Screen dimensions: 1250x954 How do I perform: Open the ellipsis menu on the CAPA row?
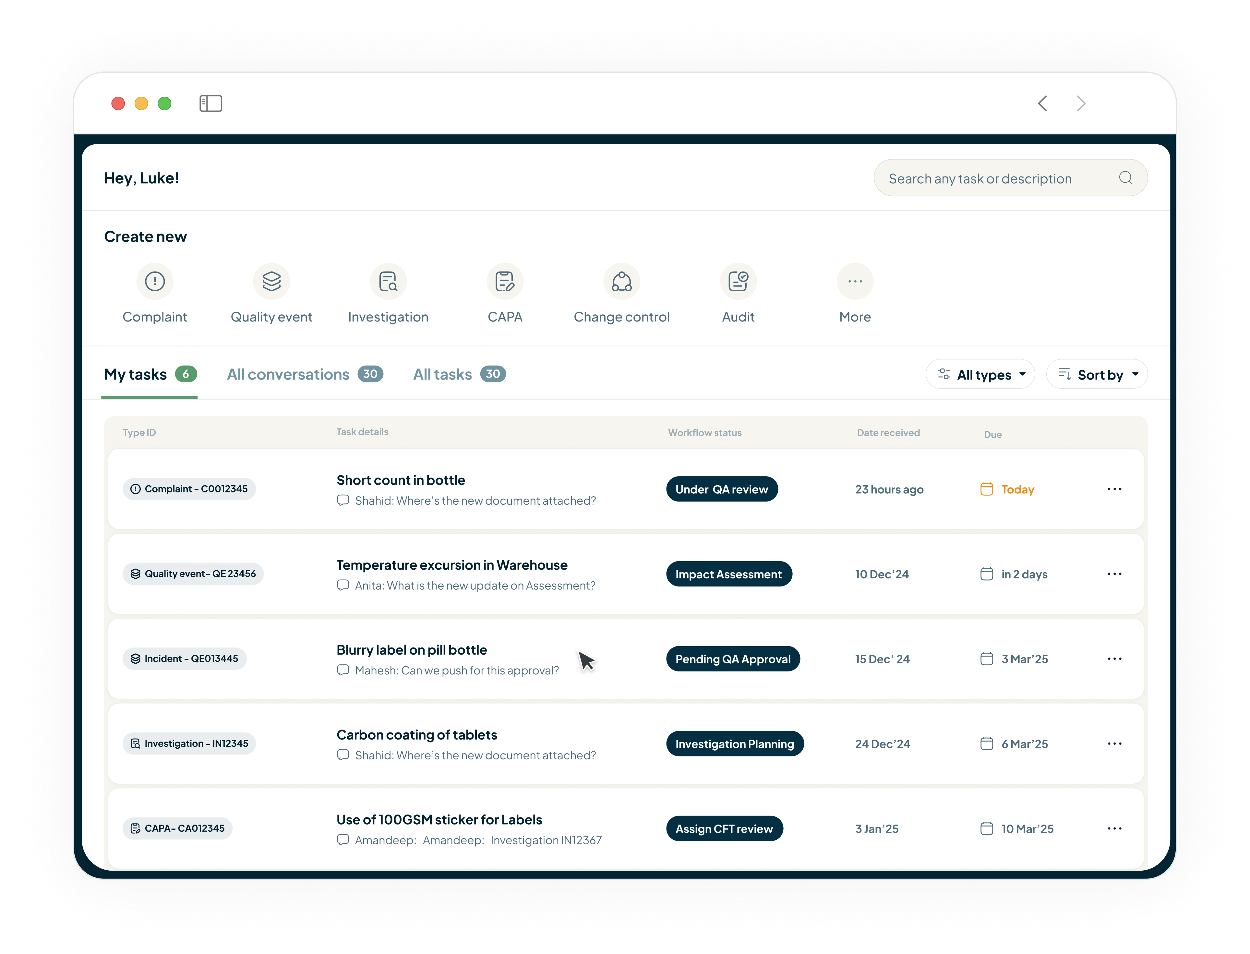(x=1114, y=828)
